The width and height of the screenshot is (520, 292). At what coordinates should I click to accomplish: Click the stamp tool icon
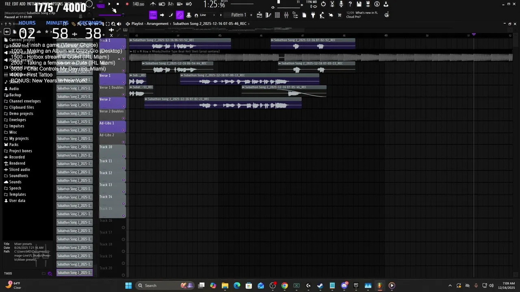click(188, 15)
